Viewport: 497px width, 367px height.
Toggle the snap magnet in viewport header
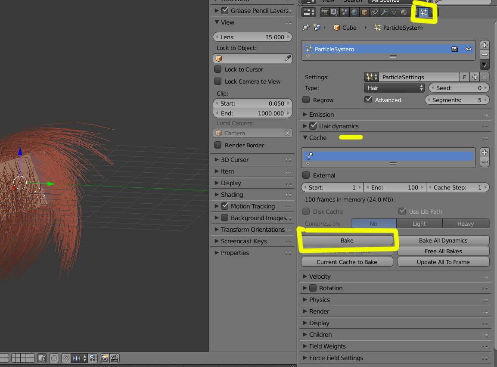point(66,358)
